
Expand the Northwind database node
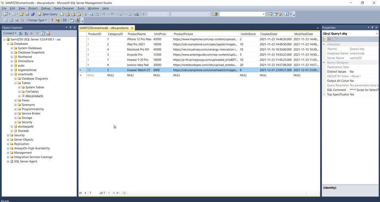[x=11, y=57]
